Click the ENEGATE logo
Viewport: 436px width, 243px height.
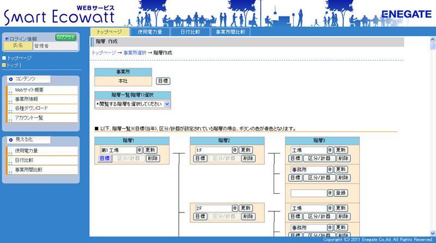click(x=407, y=14)
